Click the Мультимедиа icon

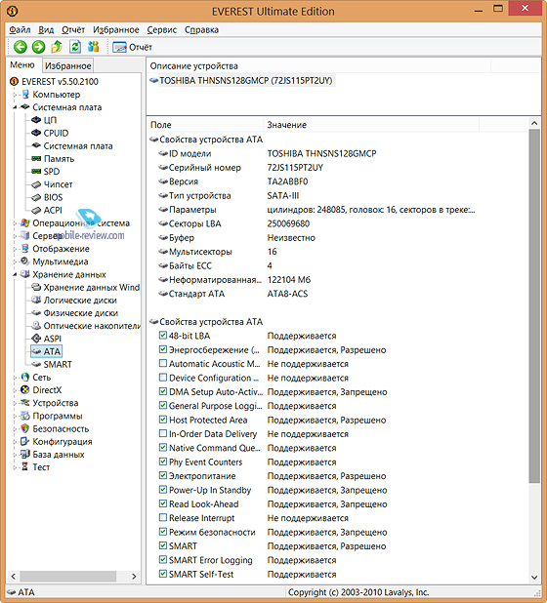(x=25, y=261)
